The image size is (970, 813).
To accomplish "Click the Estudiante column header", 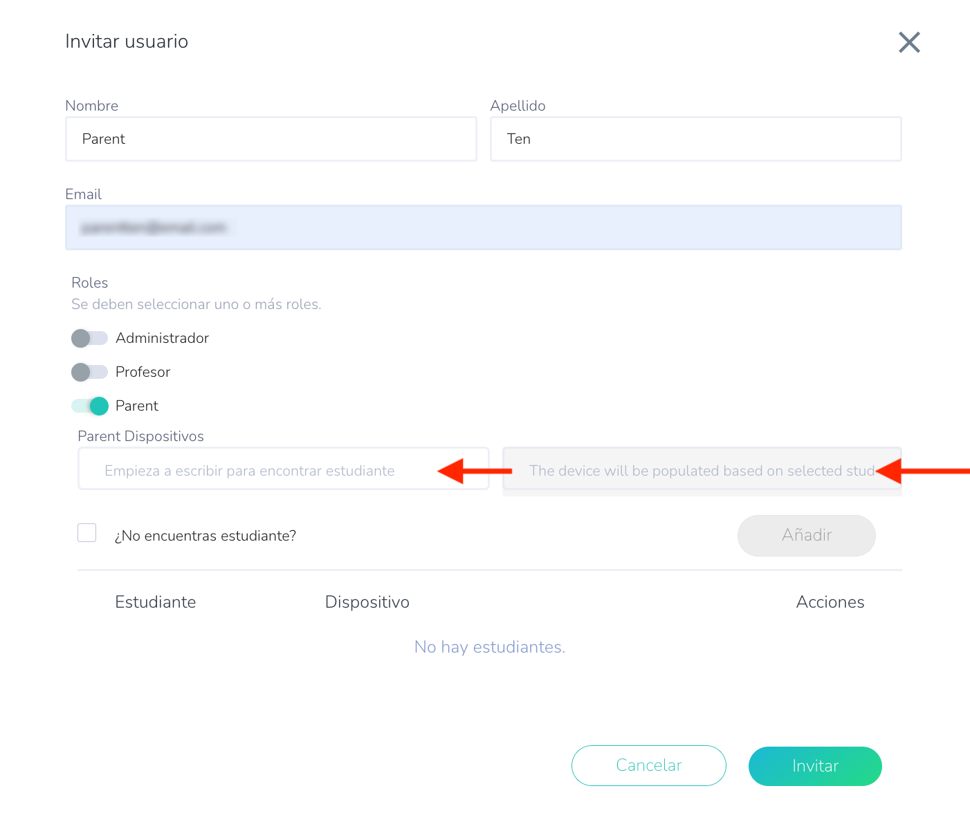I will tap(156, 602).
